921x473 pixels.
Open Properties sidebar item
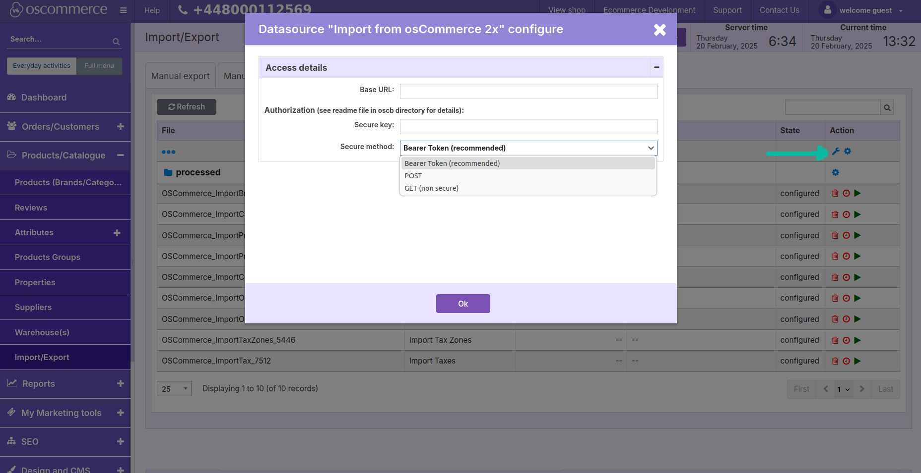tap(35, 283)
